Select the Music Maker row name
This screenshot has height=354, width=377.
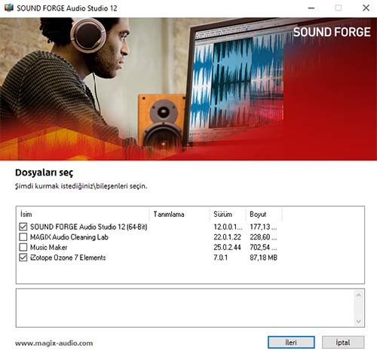pos(49,247)
